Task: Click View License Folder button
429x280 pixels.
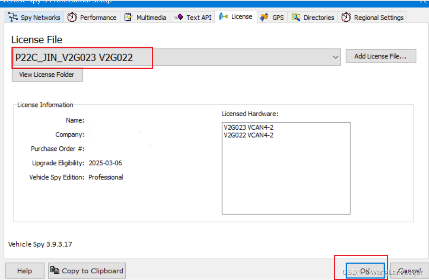Action: pyautogui.click(x=47, y=75)
